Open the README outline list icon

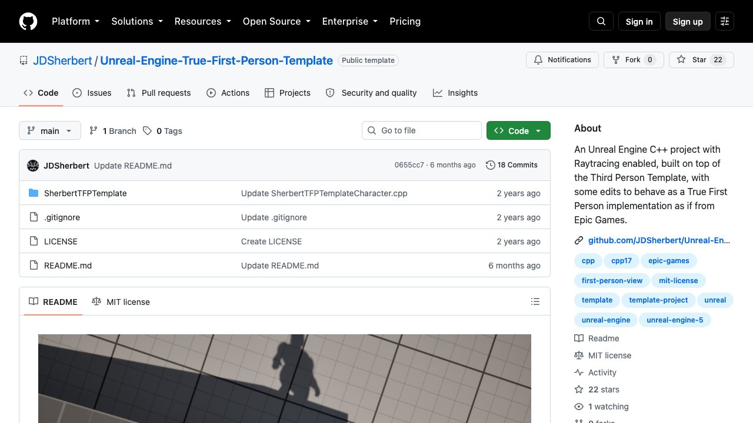point(535,301)
